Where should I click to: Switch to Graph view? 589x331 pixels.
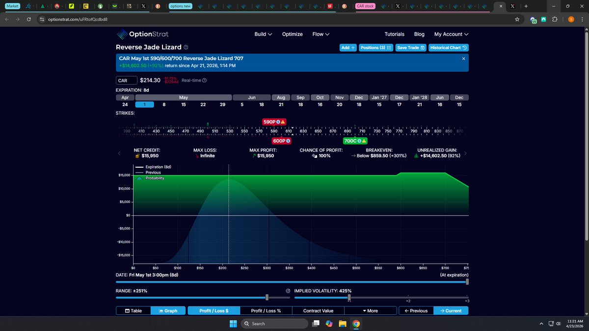coord(168,310)
